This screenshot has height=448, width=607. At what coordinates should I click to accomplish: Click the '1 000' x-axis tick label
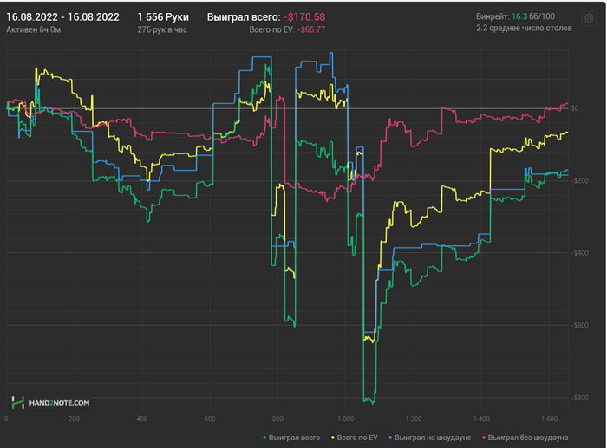(x=345, y=419)
